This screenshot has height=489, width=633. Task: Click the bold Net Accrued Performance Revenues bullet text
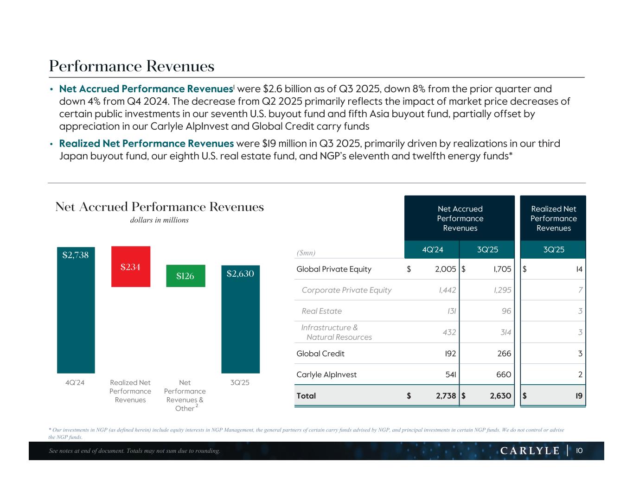click(x=146, y=89)
